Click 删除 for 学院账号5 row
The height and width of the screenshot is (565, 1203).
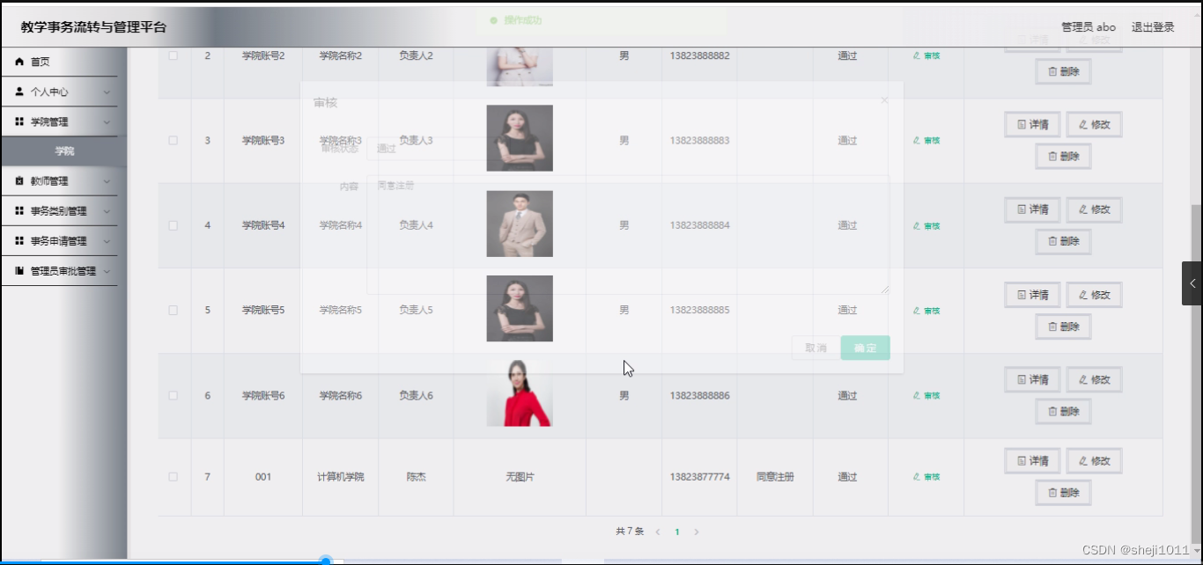click(x=1063, y=327)
